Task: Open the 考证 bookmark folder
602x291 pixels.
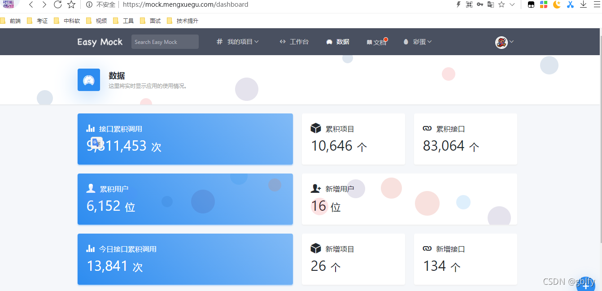Action: point(37,21)
